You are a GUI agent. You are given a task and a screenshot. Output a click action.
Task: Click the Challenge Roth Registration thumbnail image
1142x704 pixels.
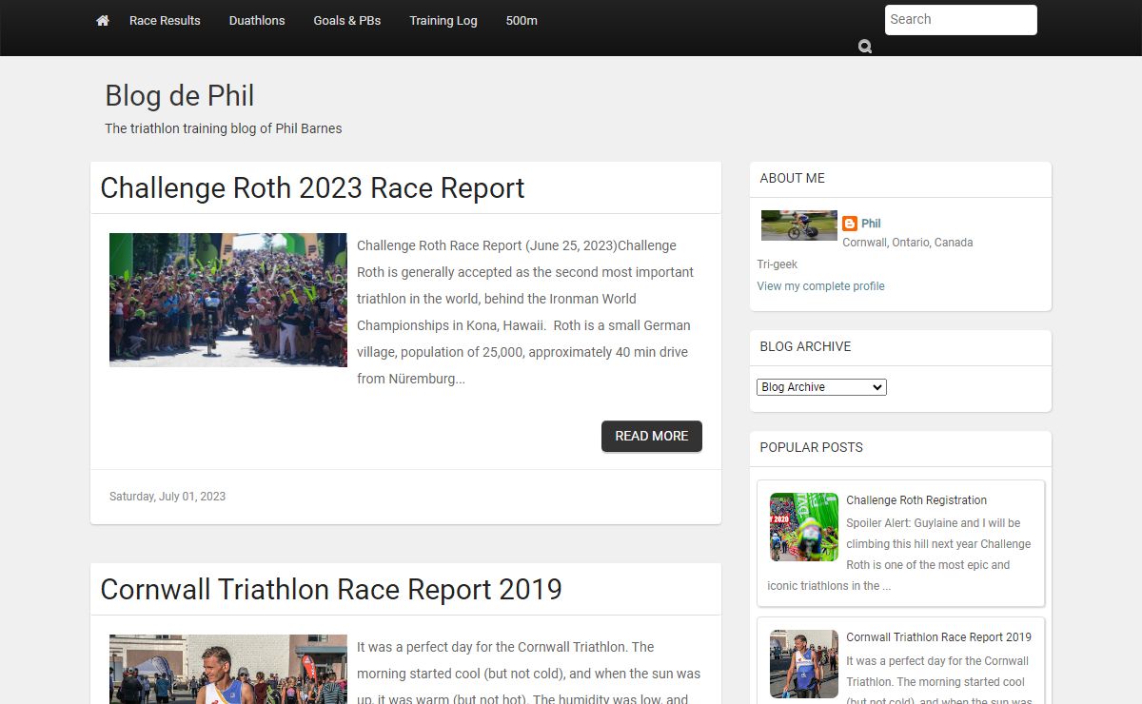coord(803,527)
